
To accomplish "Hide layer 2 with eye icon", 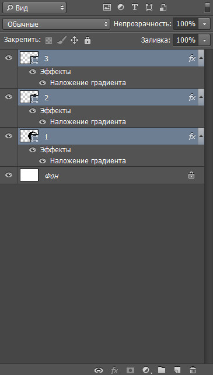I will coord(9,97).
